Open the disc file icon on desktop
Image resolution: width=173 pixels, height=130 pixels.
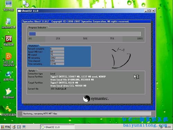pos(26,3)
